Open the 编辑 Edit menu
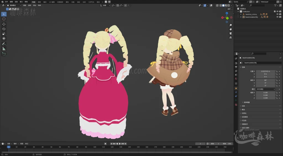The height and width of the screenshot is (156, 283). tap(11, 2)
